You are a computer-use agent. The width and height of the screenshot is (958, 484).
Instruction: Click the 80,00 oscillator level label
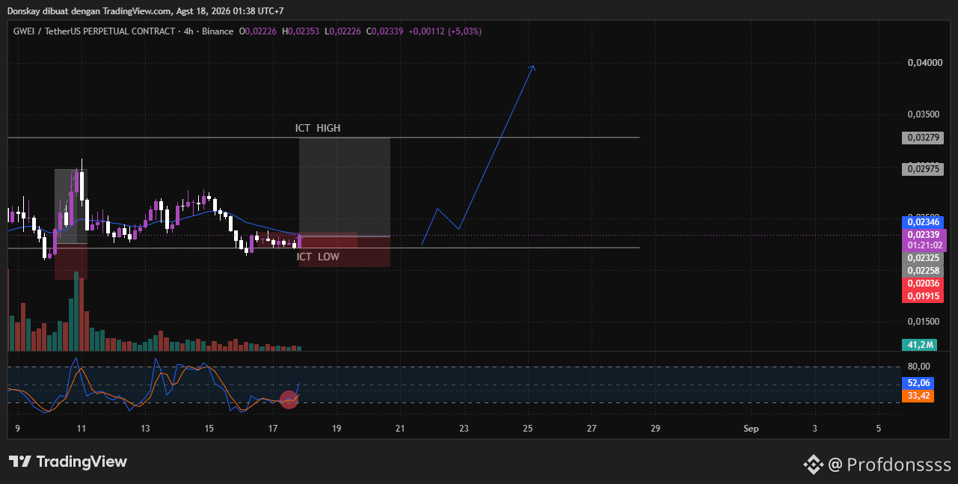pyautogui.click(x=918, y=367)
